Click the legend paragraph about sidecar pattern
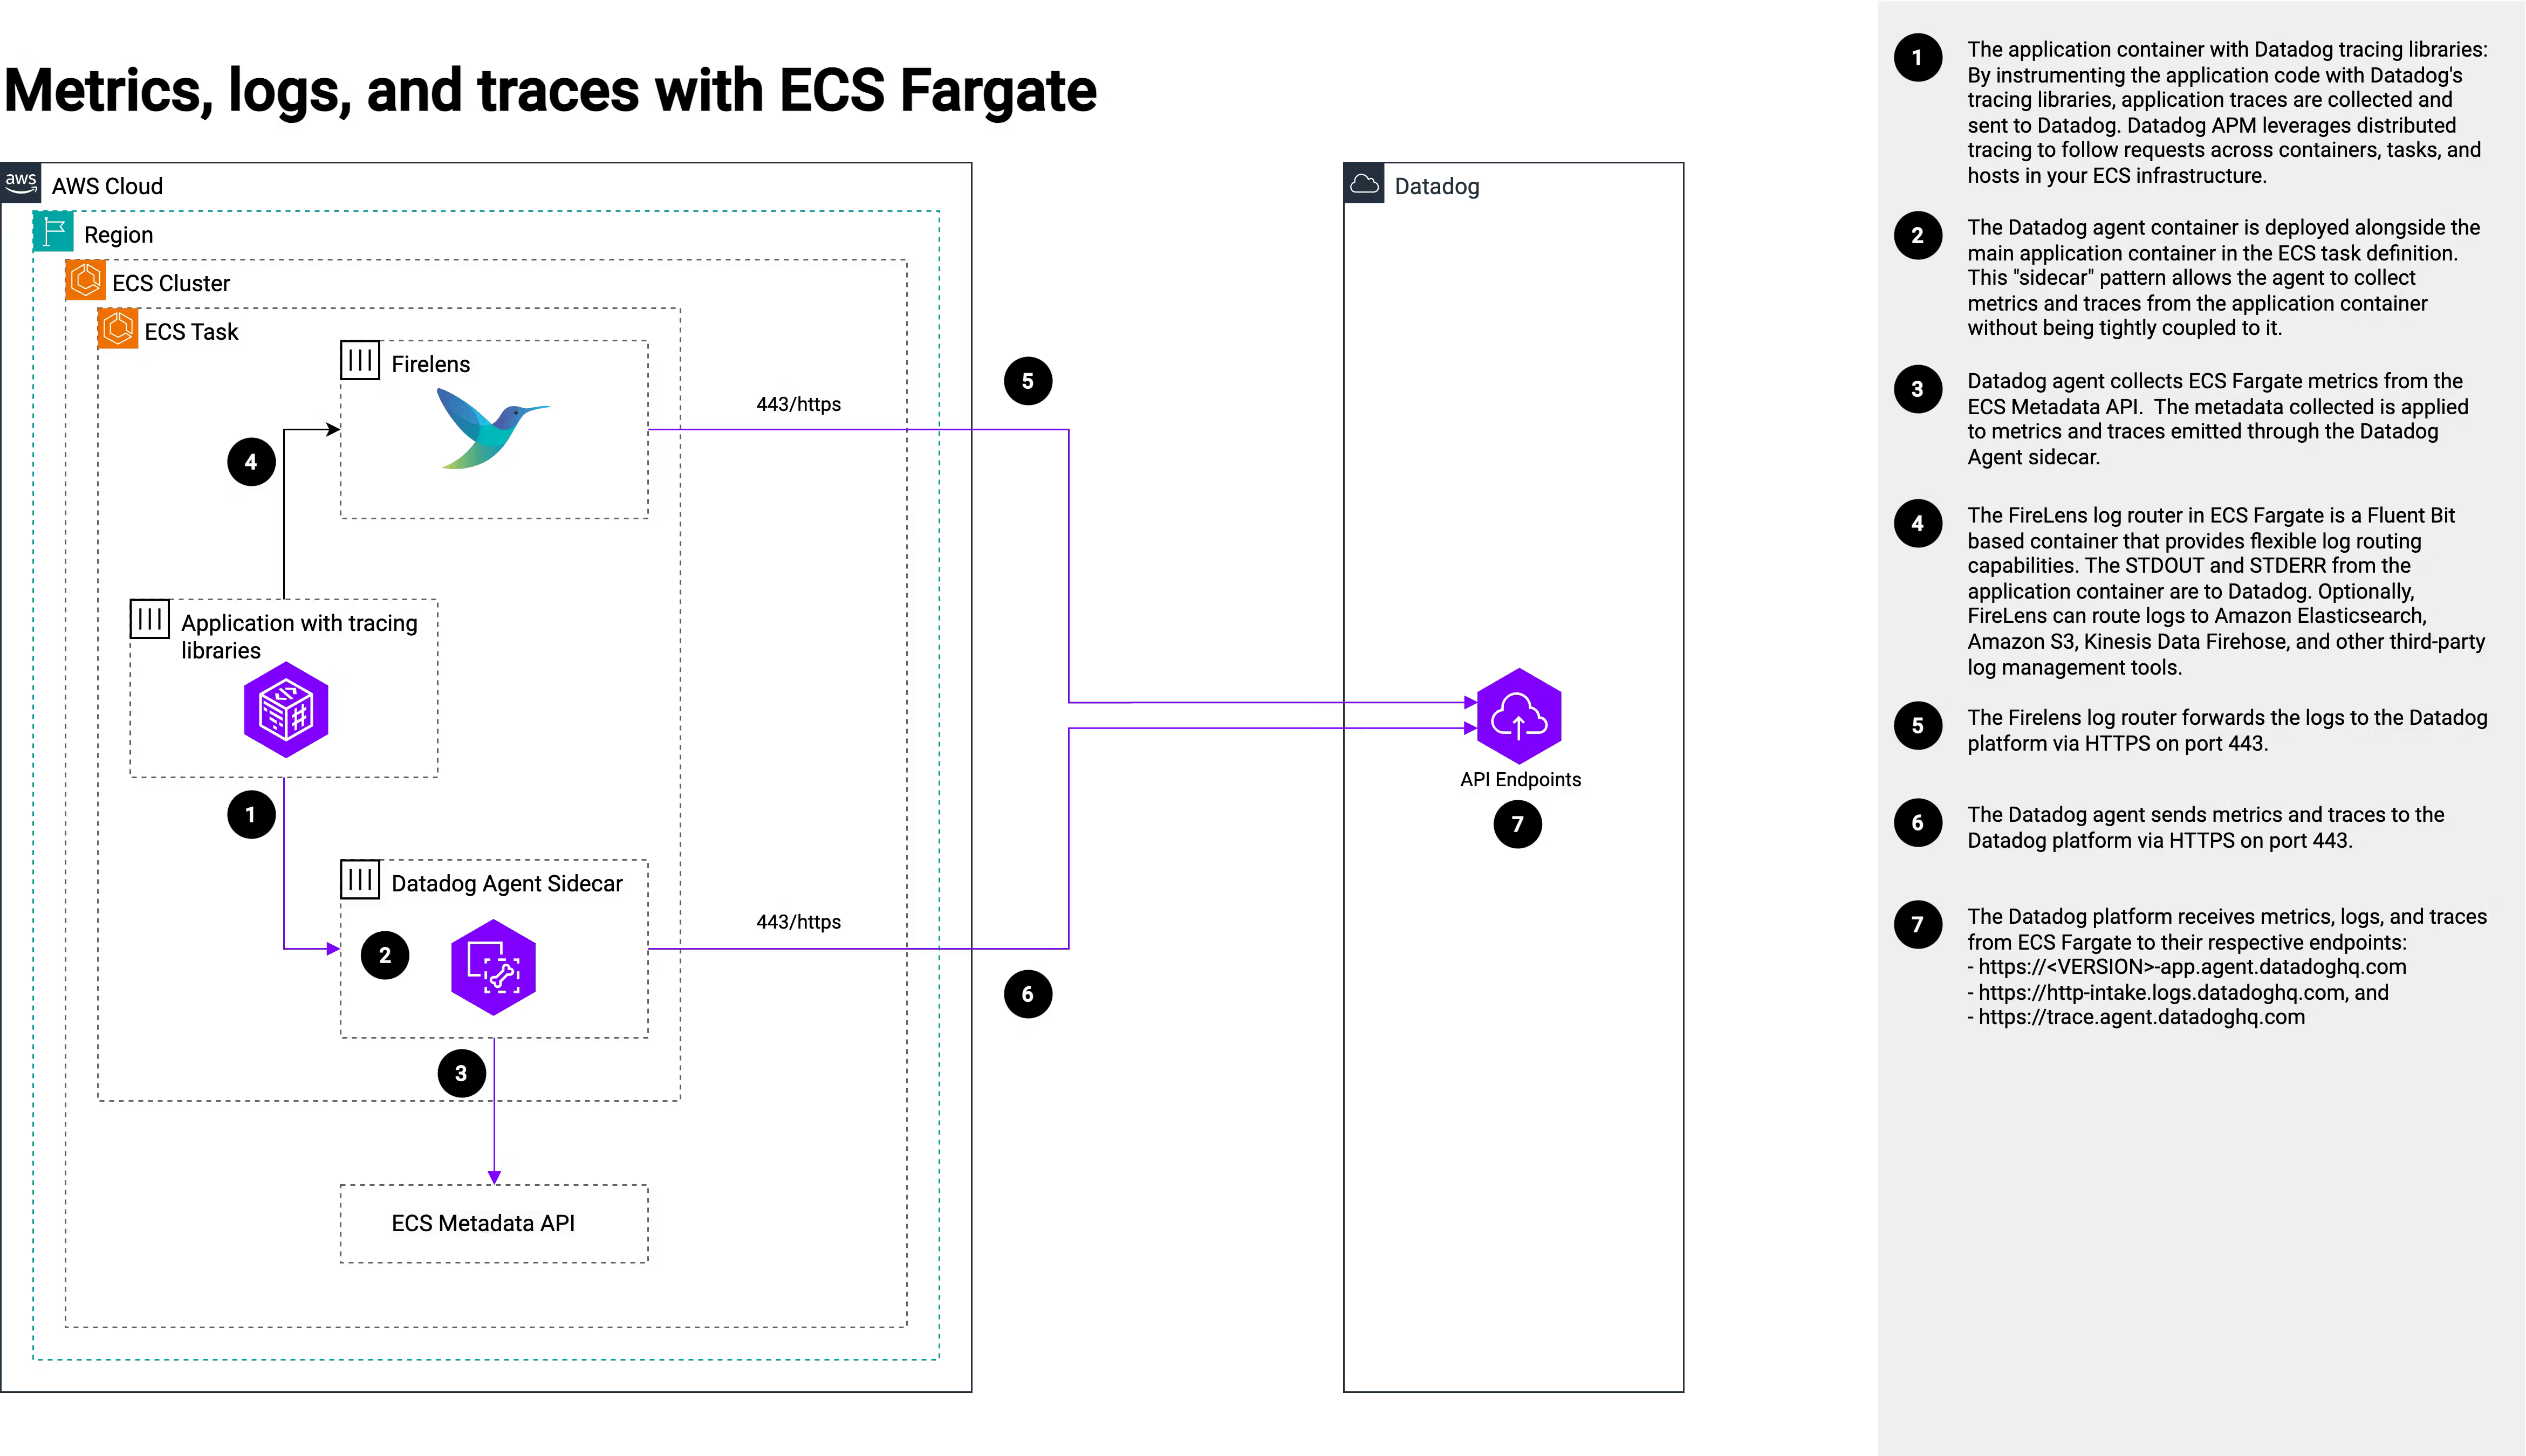2526x1456 pixels. click(2224, 277)
